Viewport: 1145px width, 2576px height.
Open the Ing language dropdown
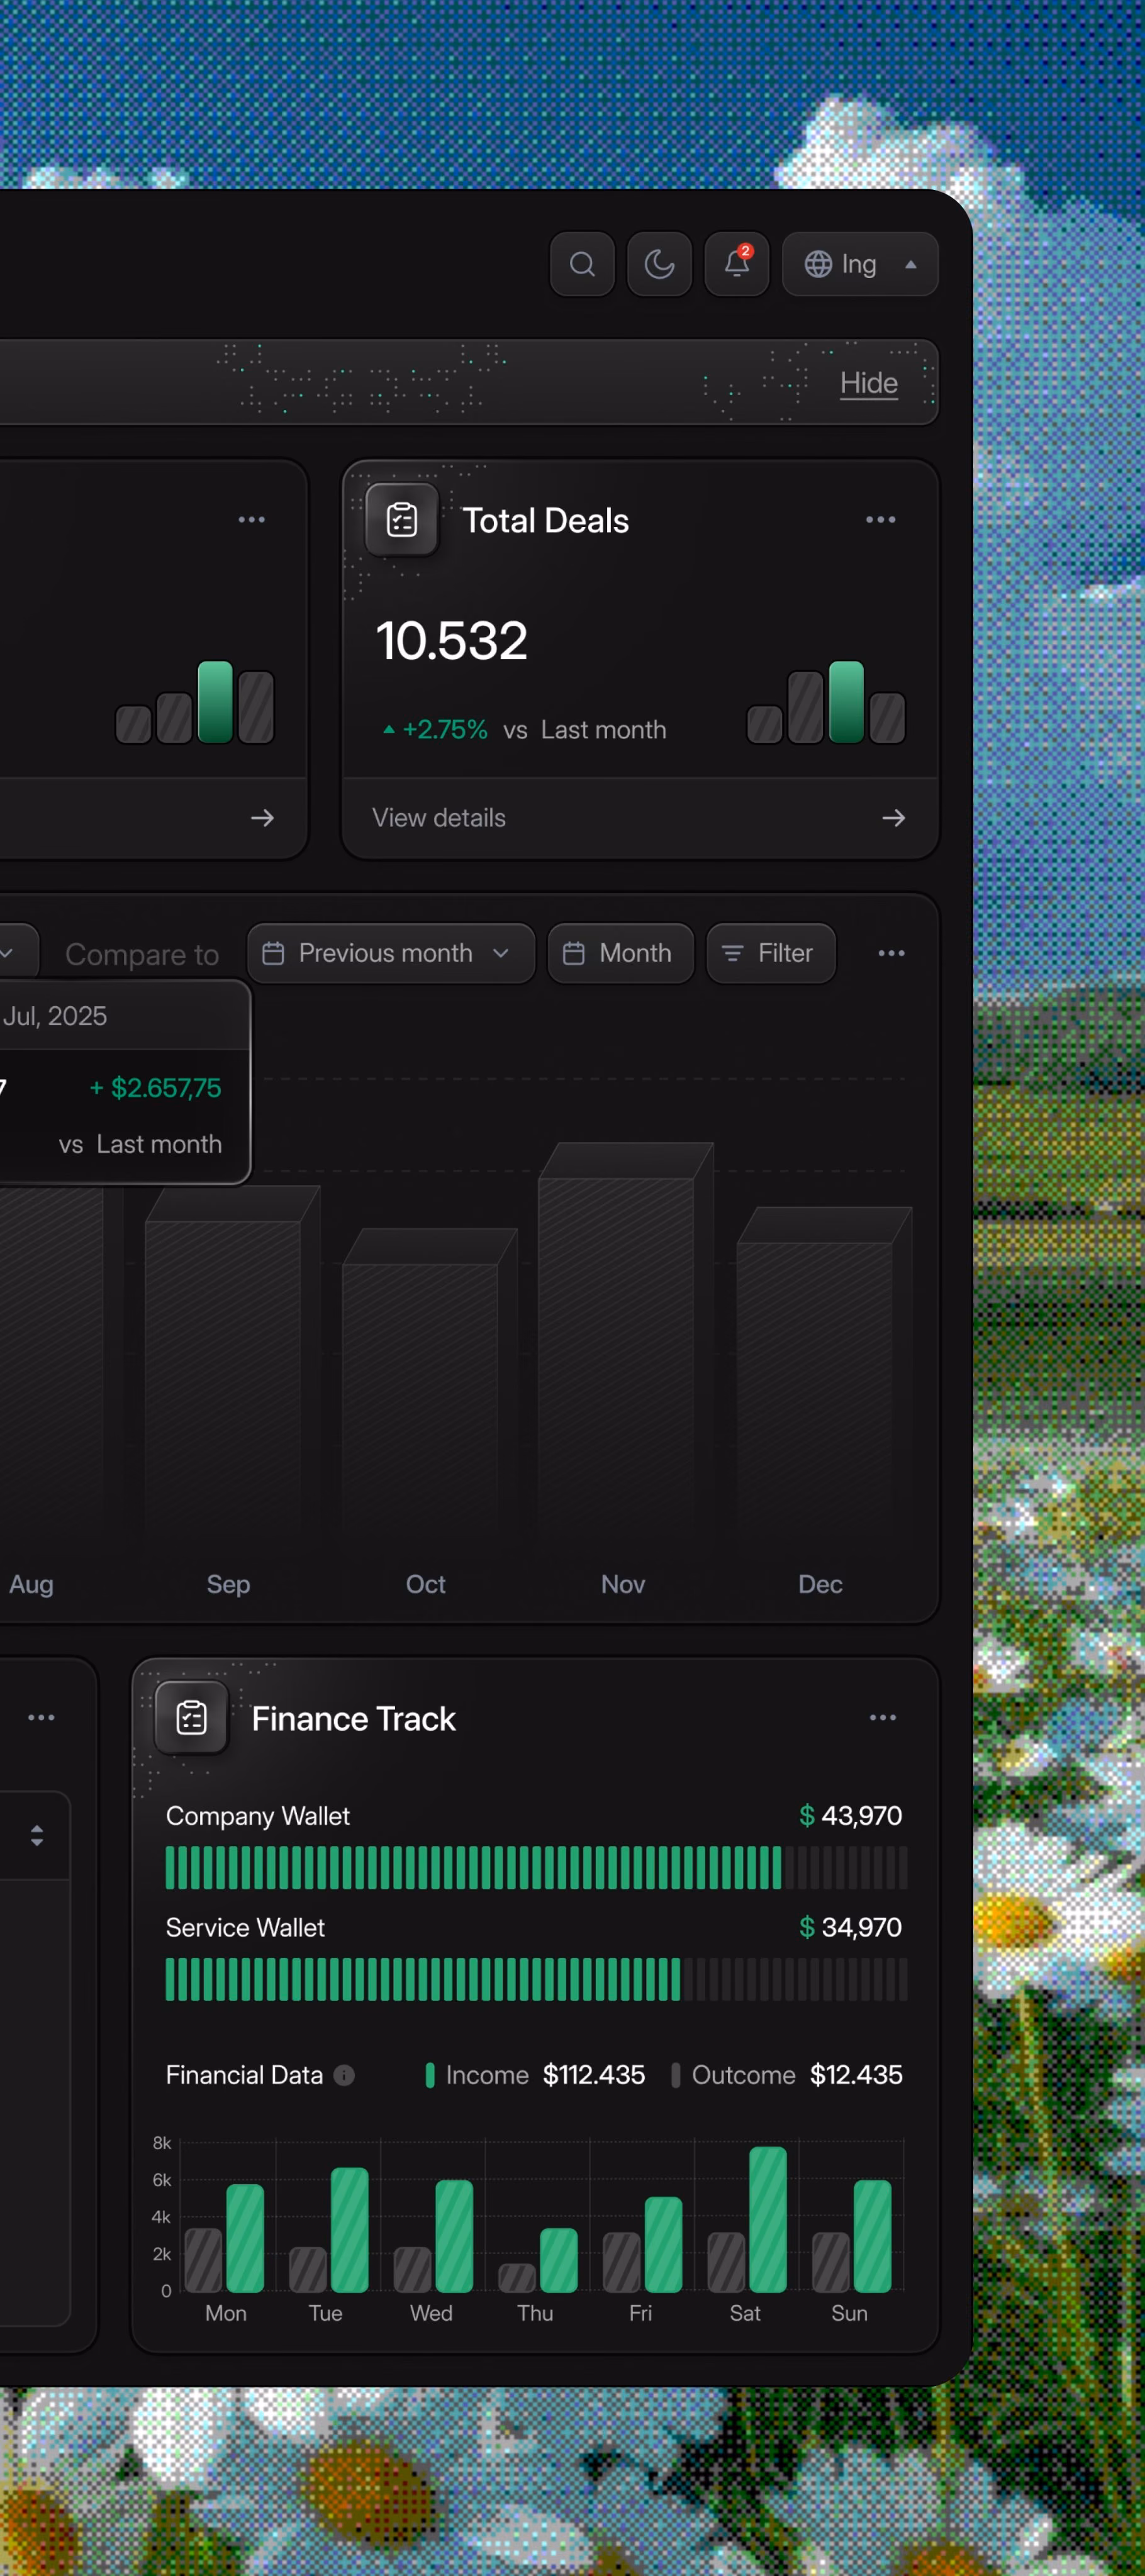coord(860,264)
